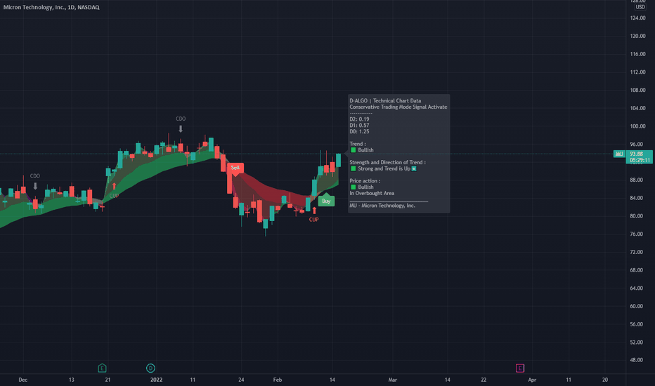Image resolution: width=655 pixels, height=386 pixels.
Task: Click the MU symbol tag on price scale
Action: tap(619, 154)
